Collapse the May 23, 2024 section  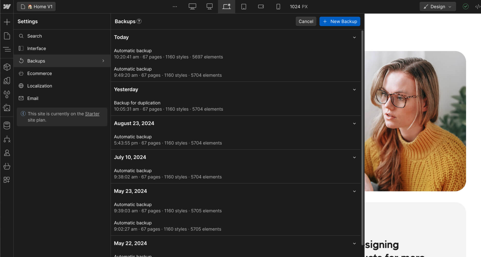click(x=354, y=191)
